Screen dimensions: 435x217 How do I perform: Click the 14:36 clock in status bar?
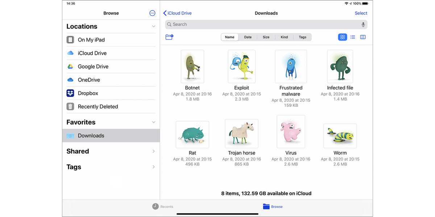point(71,3)
